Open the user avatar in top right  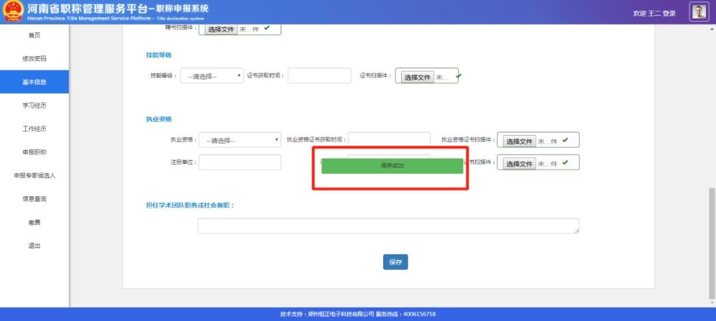699,12
